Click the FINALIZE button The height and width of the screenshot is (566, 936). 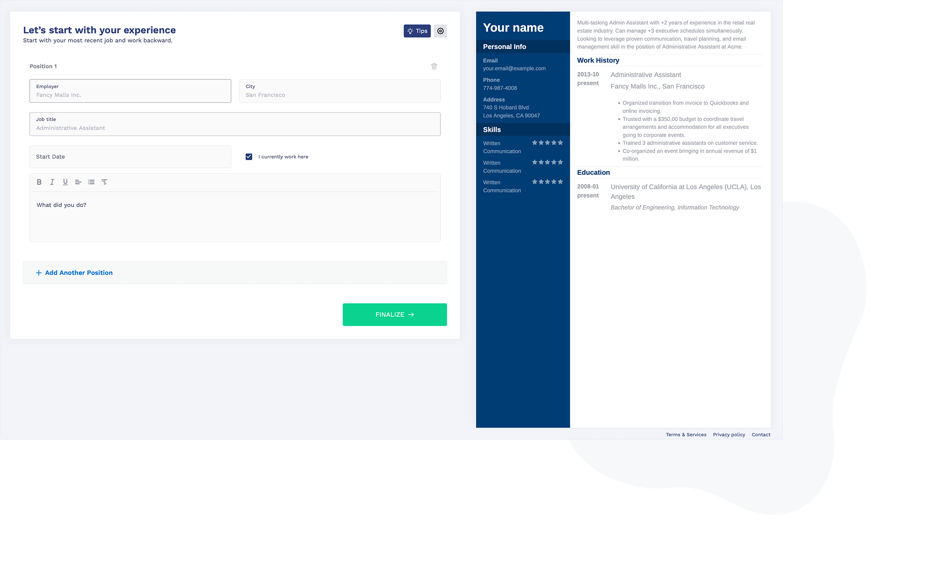[x=395, y=315]
